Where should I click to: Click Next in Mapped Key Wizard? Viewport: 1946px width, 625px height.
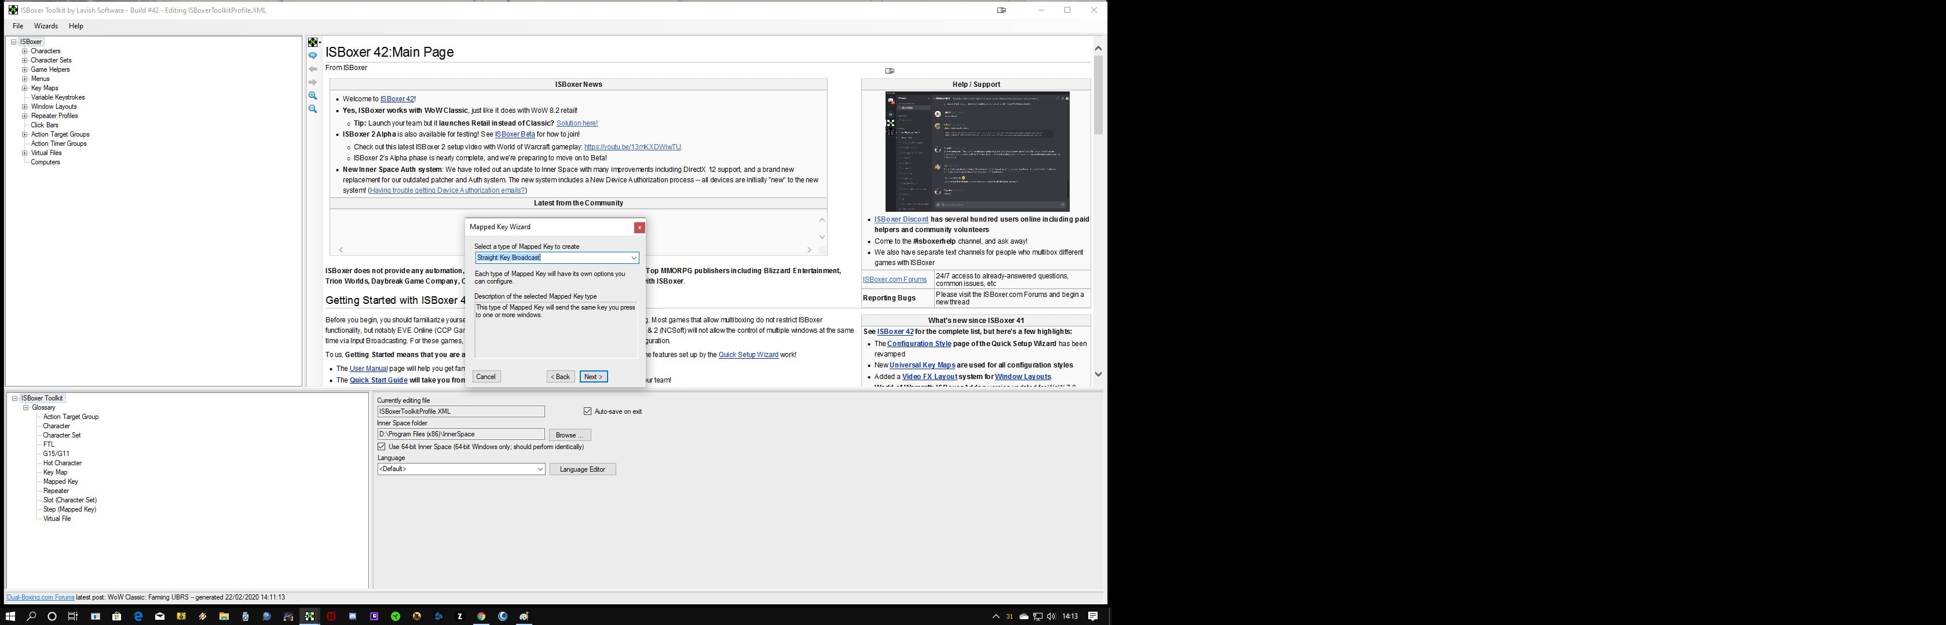pyautogui.click(x=593, y=377)
